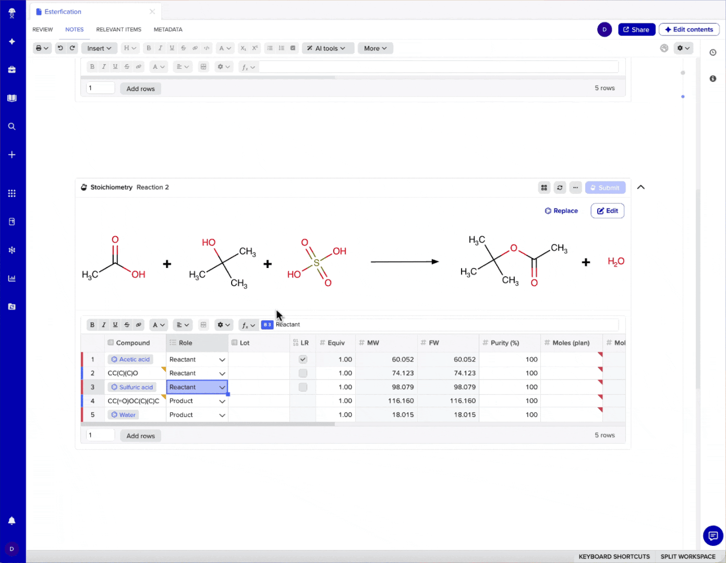Image resolution: width=726 pixels, height=563 pixels.
Task: Click the redo icon in the top toolbar
Action: [72, 48]
